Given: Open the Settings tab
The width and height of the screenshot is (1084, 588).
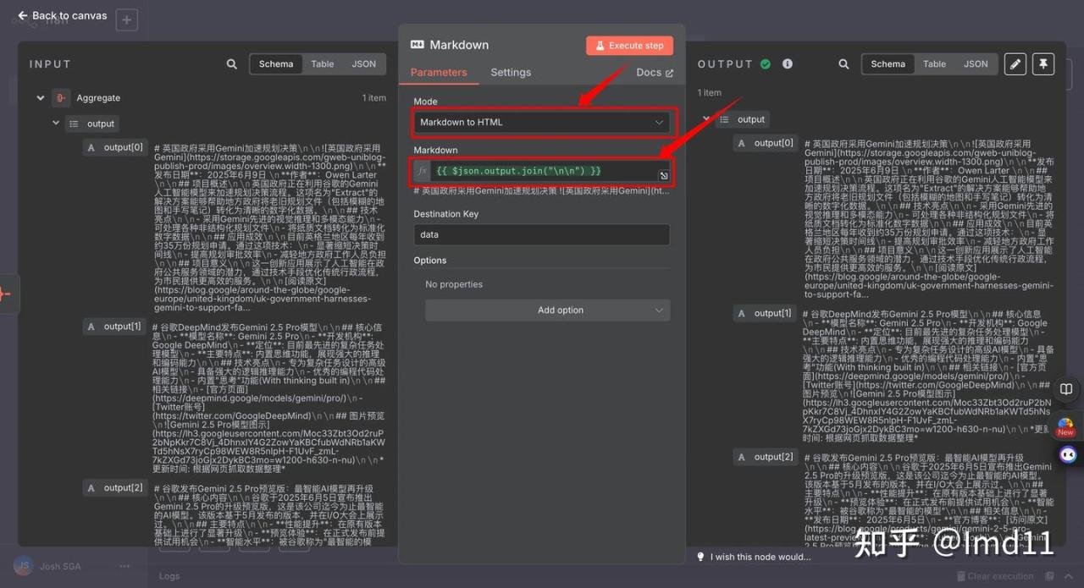Looking at the screenshot, I should coord(511,73).
